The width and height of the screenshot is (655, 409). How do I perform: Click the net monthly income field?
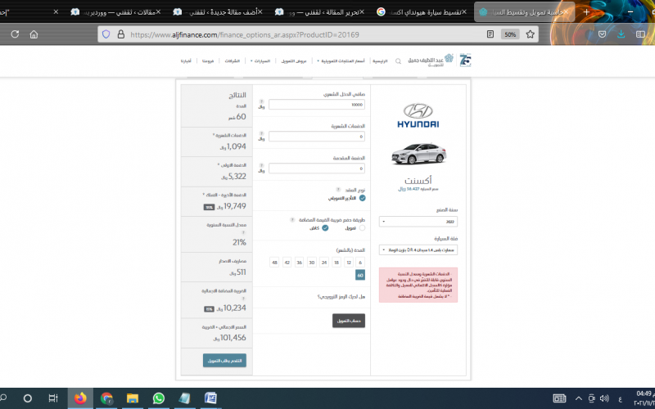[x=317, y=105]
